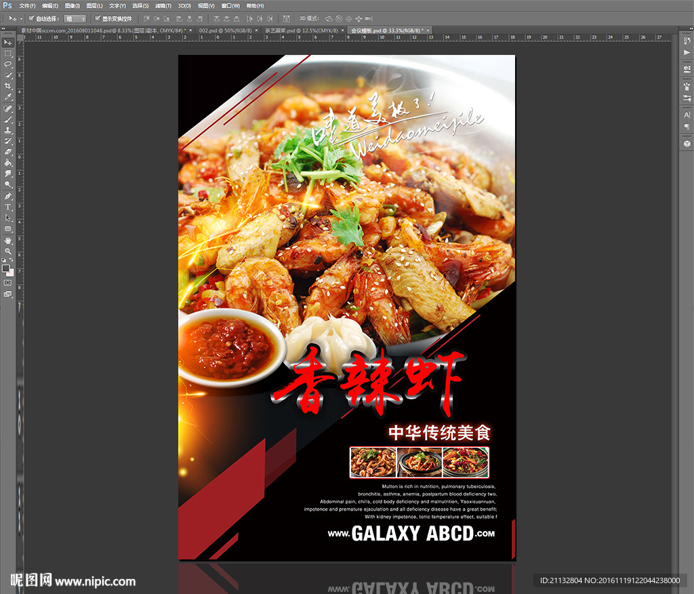The width and height of the screenshot is (694, 594).
Task: Select the History Brush tool
Action: (8, 141)
